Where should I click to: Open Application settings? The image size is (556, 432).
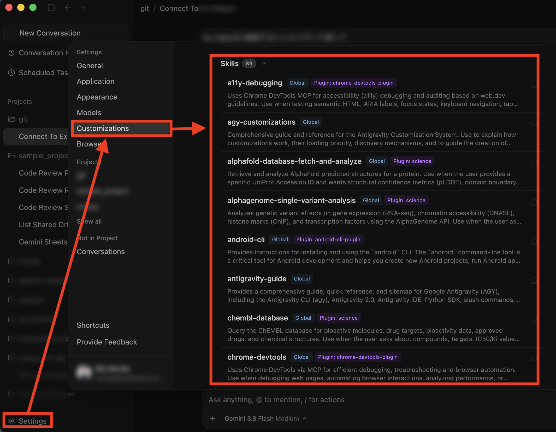(x=96, y=81)
